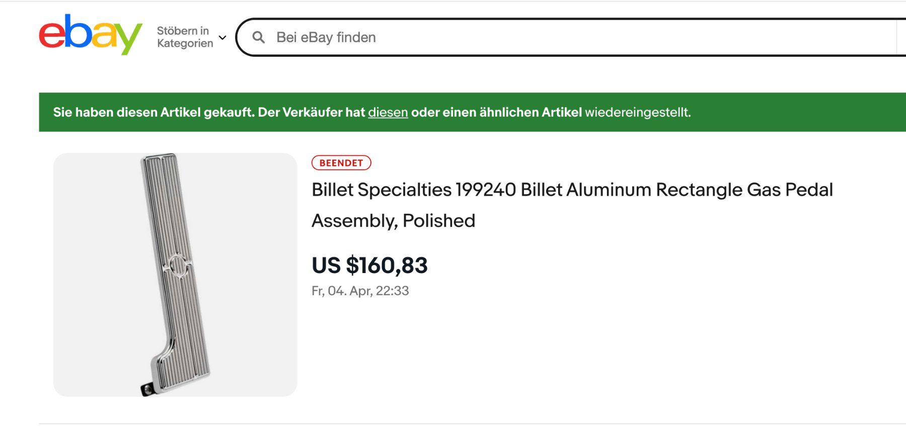This screenshot has height=443, width=906.
Task: Click the Fr, 04. Apr, 22:33 date
Action: pos(360,291)
